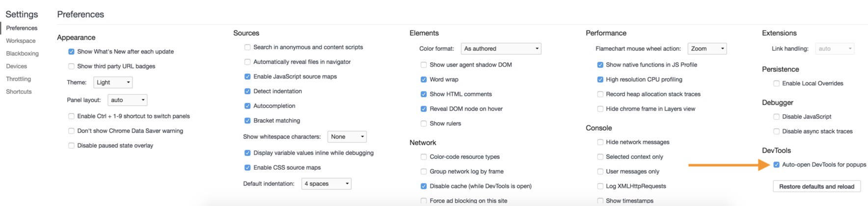Enable Disable JavaScript checkbox

(776, 117)
